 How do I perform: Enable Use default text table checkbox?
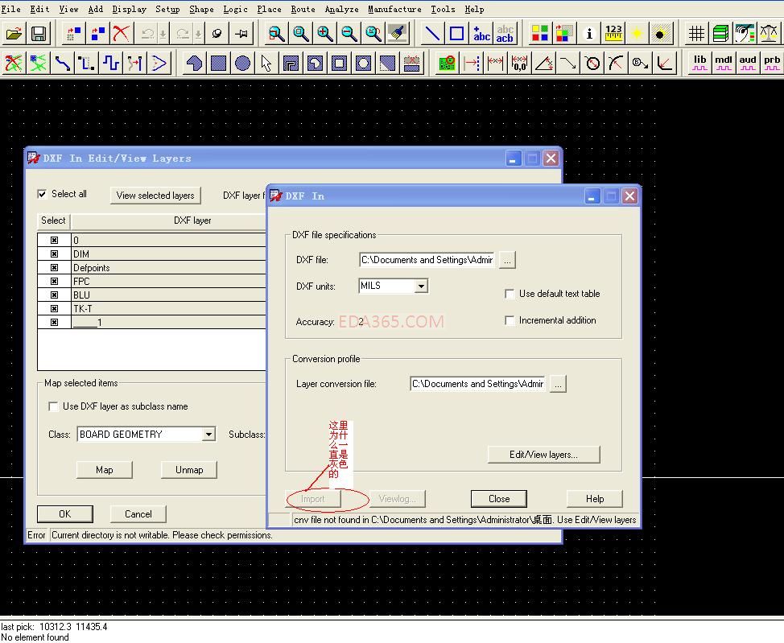[x=510, y=294]
